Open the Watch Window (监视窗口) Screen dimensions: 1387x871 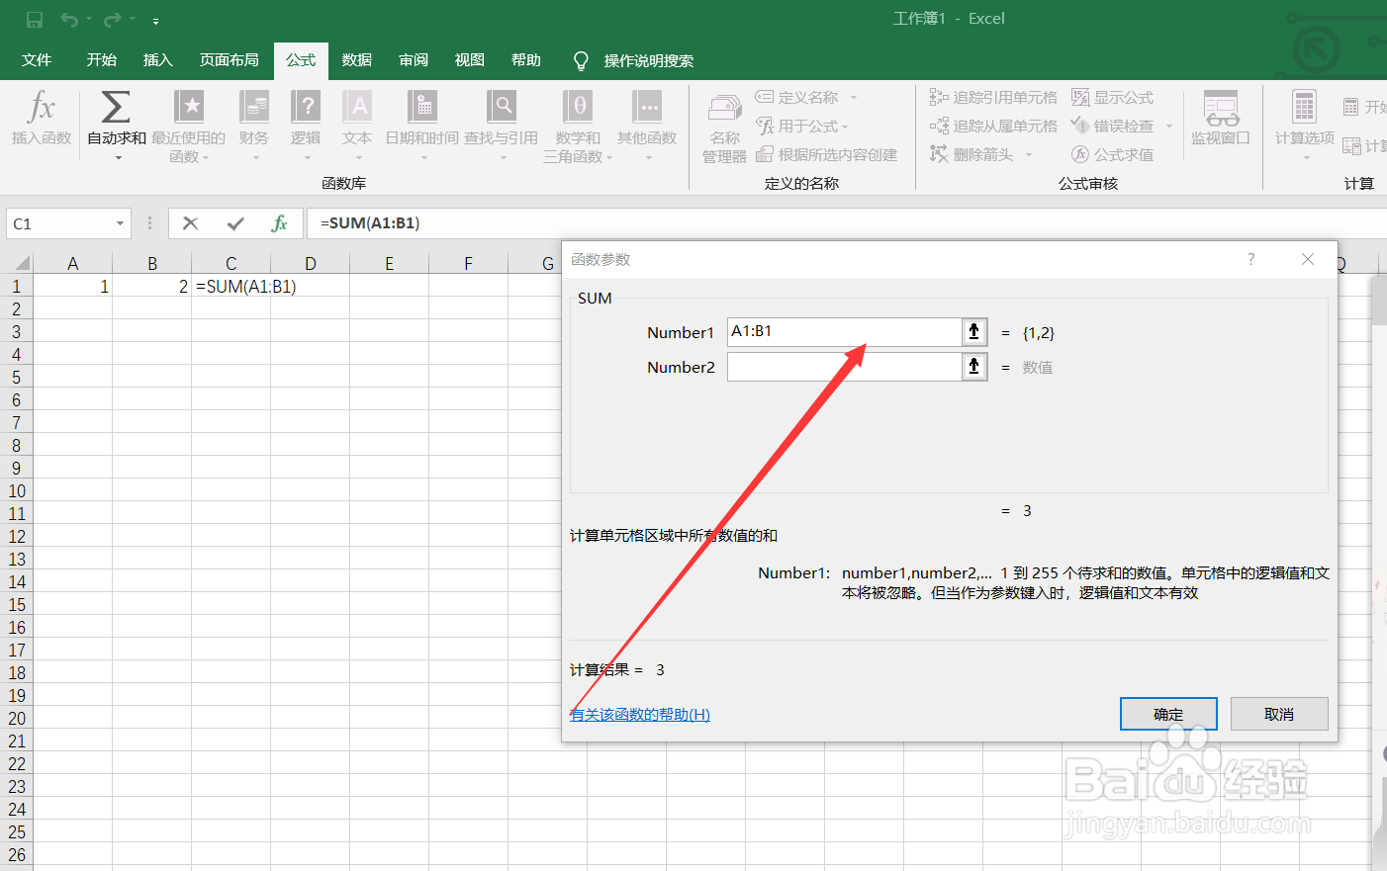pos(1220,117)
